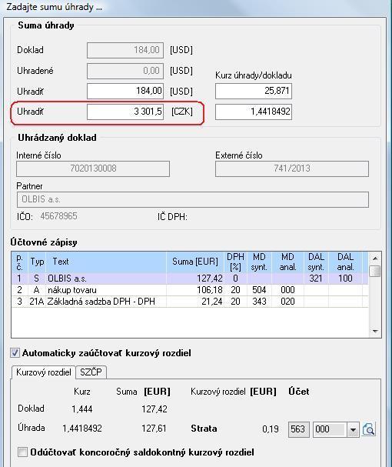Open account lookup magnifier icon
392x467 pixels.
368,429
